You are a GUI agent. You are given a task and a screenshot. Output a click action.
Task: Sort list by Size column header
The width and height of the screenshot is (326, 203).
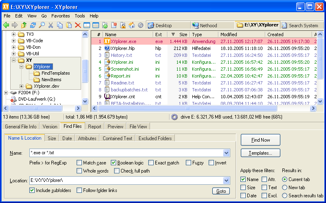tap(178, 35)
